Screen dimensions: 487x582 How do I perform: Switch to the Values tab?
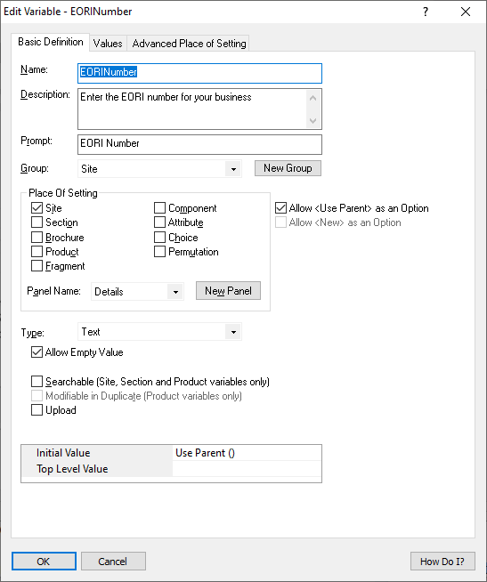click(108, 44)
